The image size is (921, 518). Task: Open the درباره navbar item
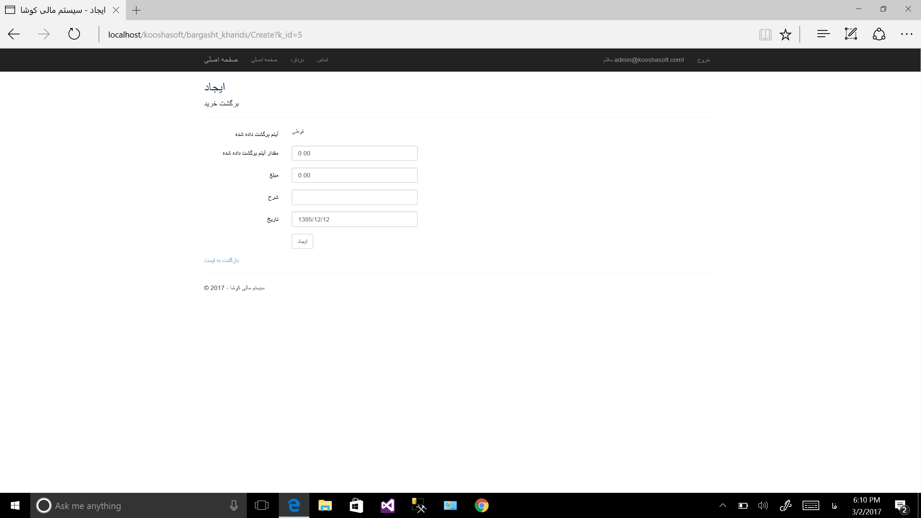(297, 60)
